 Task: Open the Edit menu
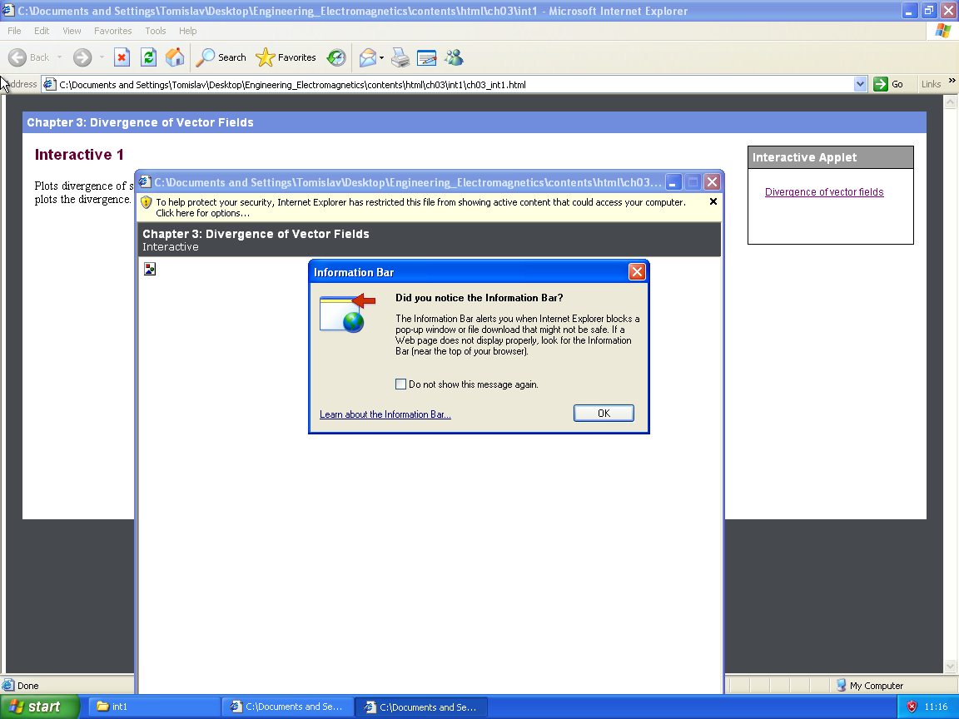[42, 31]
